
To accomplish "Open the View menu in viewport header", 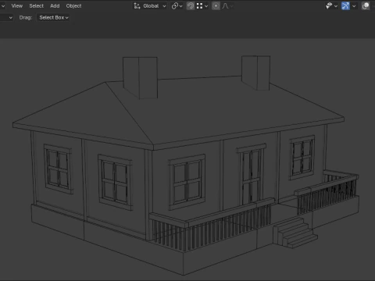I will pos(17,5).
